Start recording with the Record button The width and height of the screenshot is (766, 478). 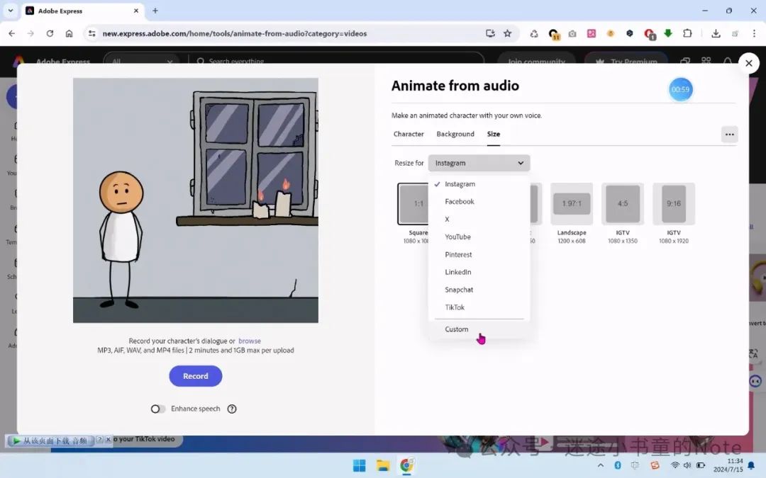pos(196,376)
